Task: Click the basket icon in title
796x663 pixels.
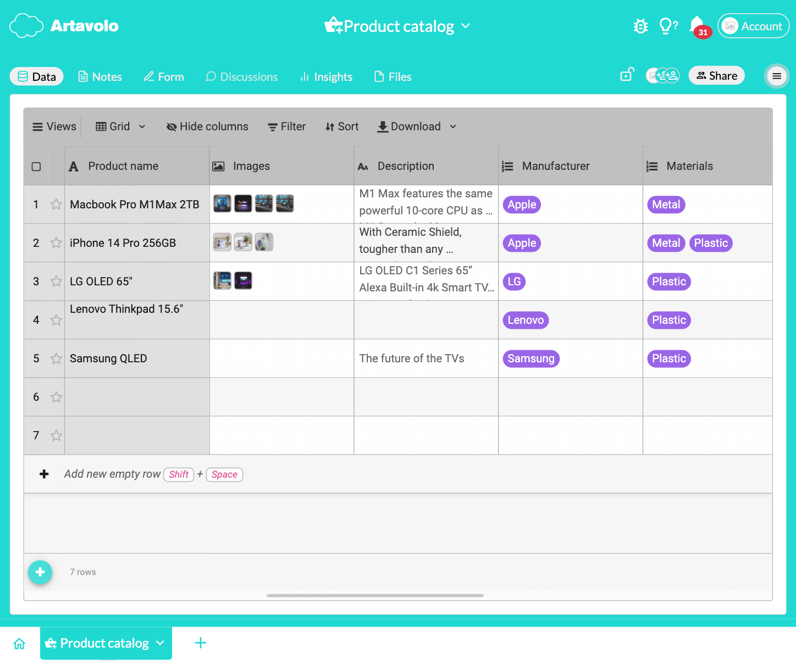Action: tap(333, 25)
